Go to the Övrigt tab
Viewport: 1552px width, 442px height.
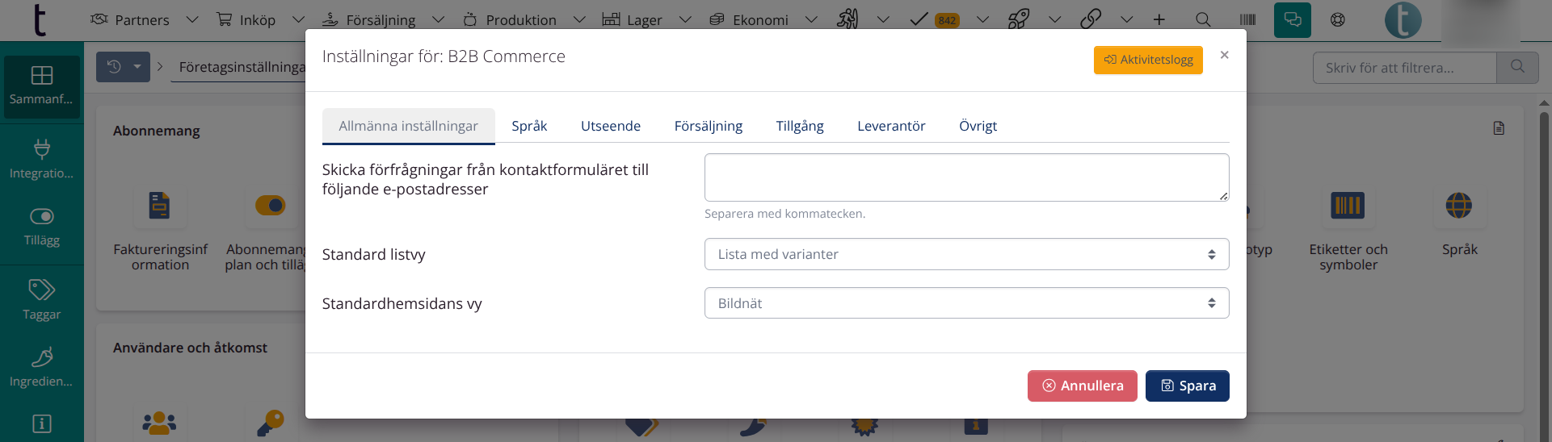click(x=978, y=126)
